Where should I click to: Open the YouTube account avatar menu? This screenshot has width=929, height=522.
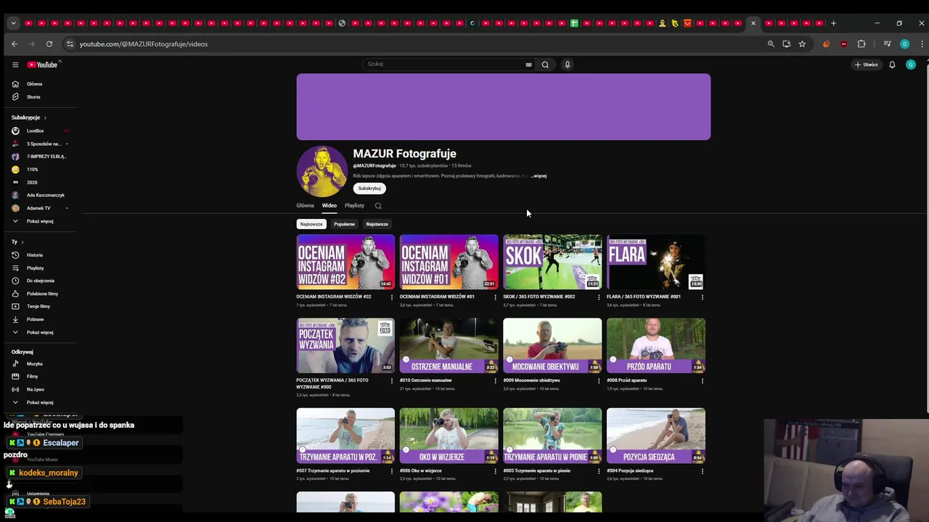click(x=911, y=65)
